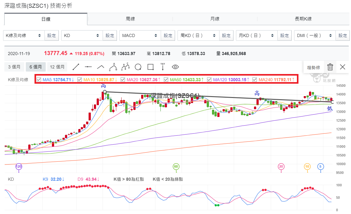Open the KD indicator dropdown
351x214 pixels.
click(82, 35)
